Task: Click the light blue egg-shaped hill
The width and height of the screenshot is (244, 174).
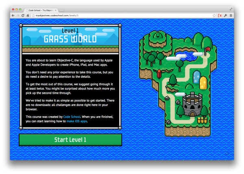Action: (197, 77)
